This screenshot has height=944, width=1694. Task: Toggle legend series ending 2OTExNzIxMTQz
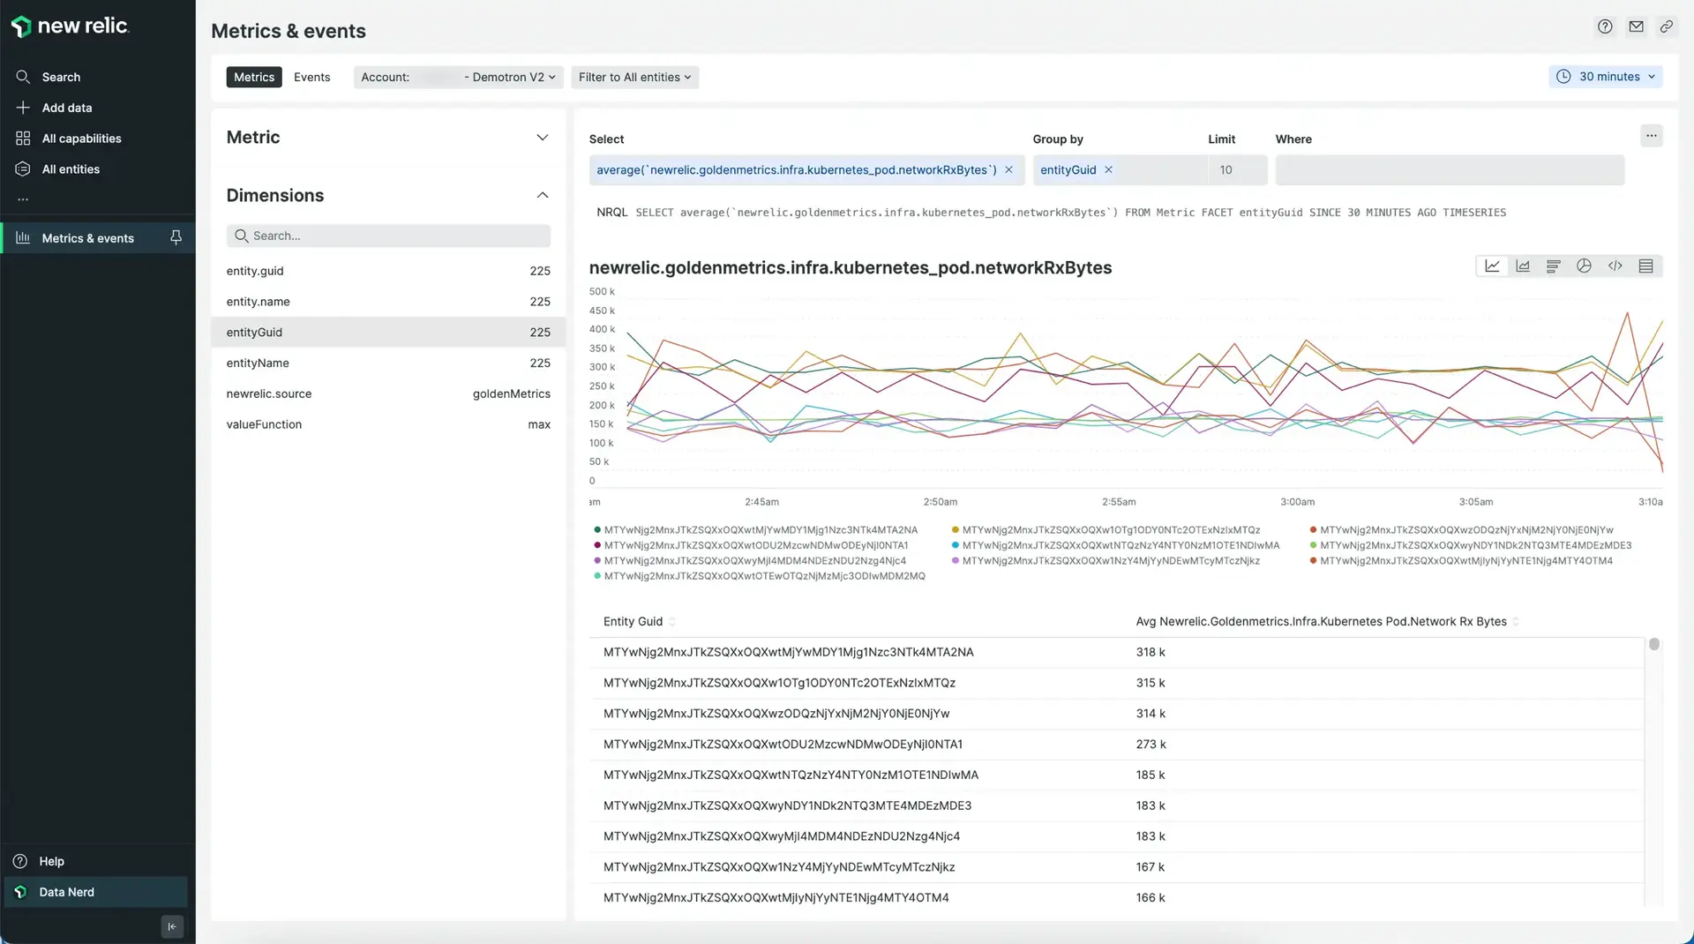(1106, 530)
